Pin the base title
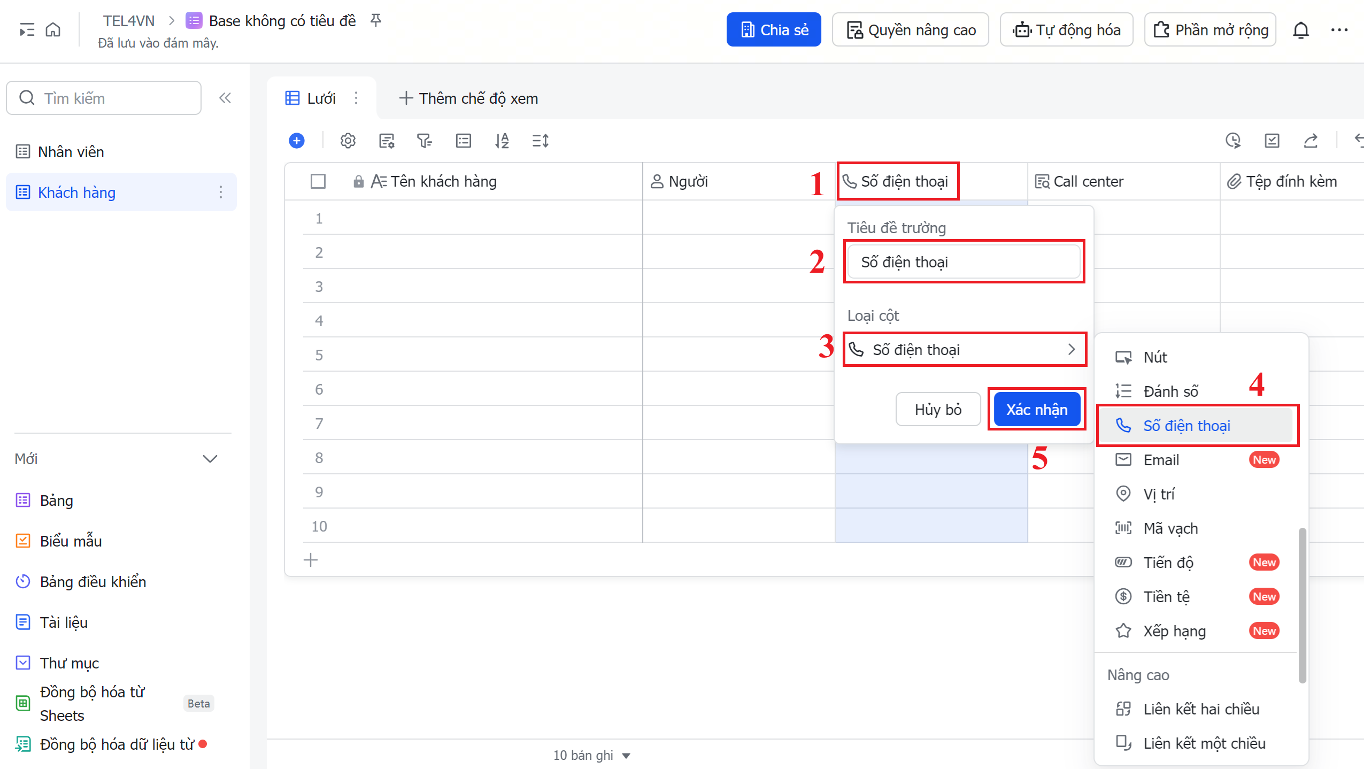Screen dimensions: 1364x769 coord(376,20)
